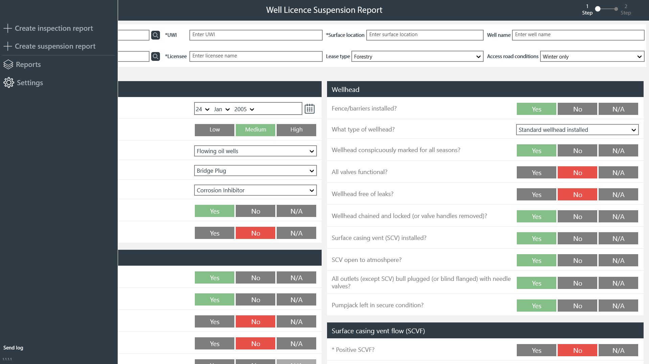
Task: Select the High risk level button
Action: coord(296,130)
